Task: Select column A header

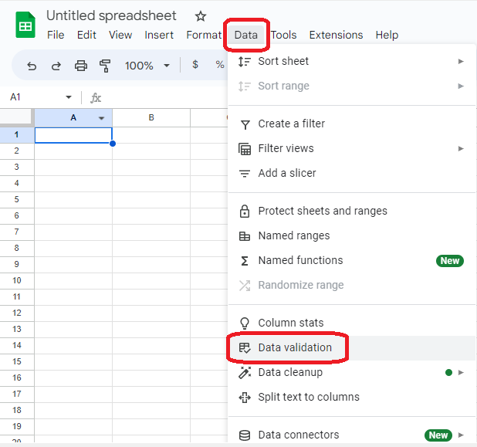Action: (x=73, y=118)
